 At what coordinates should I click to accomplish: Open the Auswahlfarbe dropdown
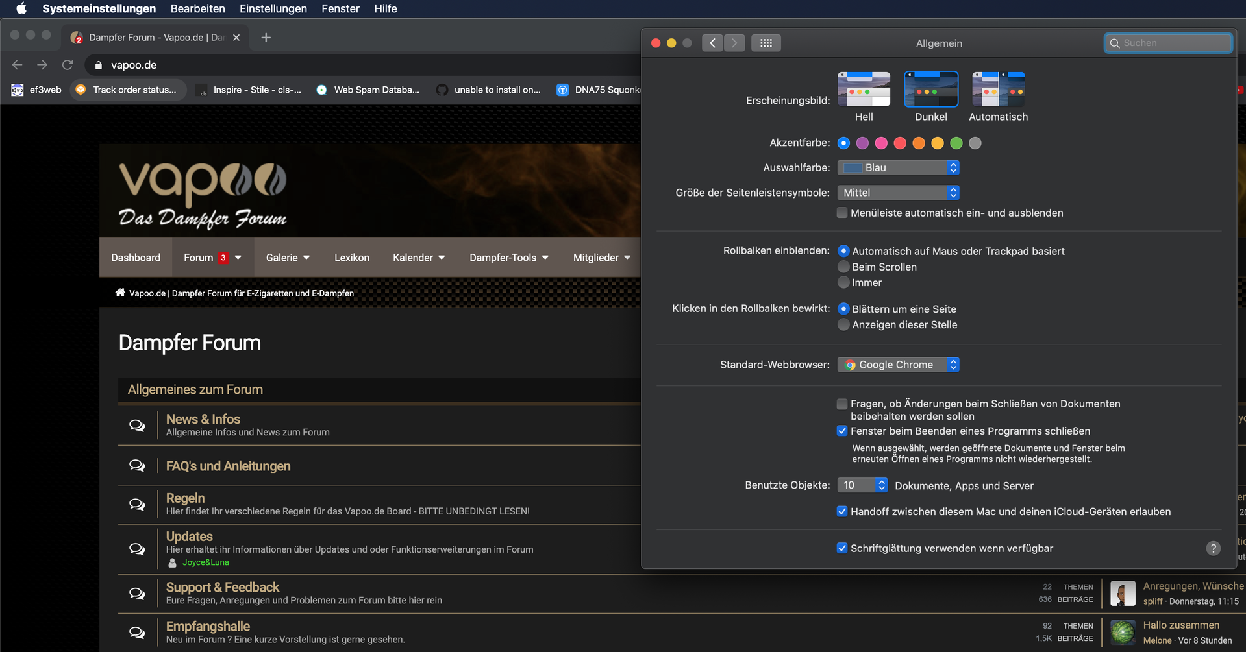click(x=898, y=167)
